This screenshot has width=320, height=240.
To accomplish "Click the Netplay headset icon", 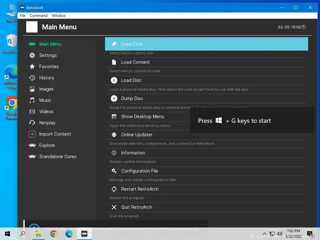I will tap(32, 122).
